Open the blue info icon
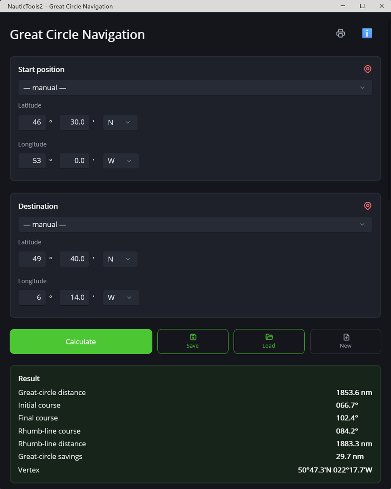Image resolution: width=391 pixels, height=489 pixels. click(x=367, y=33)
